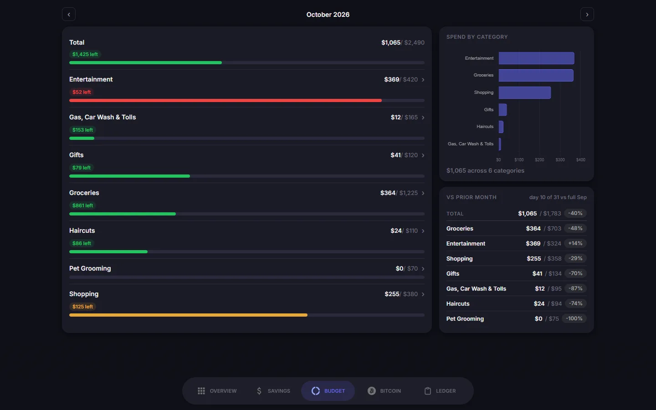656x410 pixels.
Task: Click the "$861 left" badge
Action: tap(82, 205)
